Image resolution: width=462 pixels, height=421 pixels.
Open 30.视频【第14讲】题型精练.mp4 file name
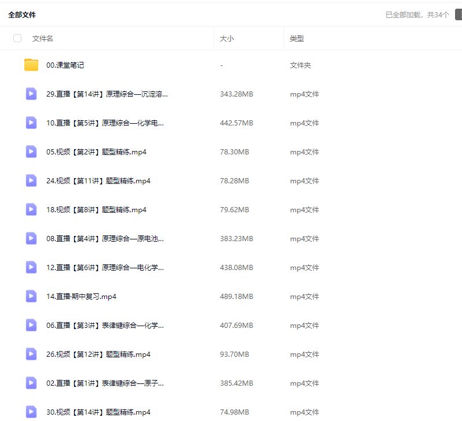click(x=98, y=412)
